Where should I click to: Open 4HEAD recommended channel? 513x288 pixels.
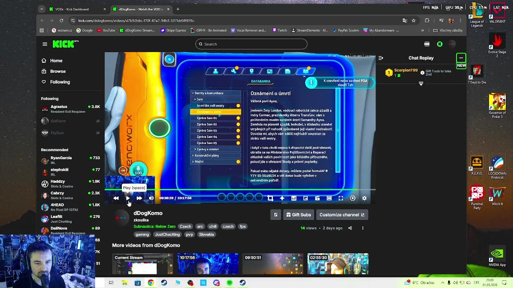[70, 207]
